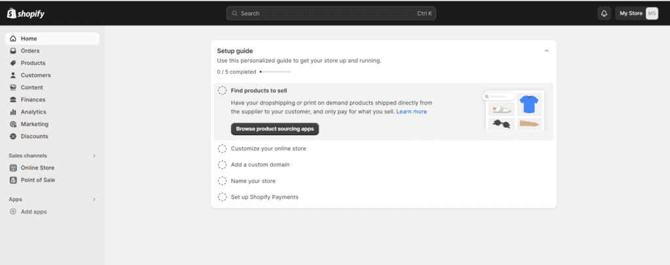Click the Marketing target icon
The image size is (670, 265).
13,124
